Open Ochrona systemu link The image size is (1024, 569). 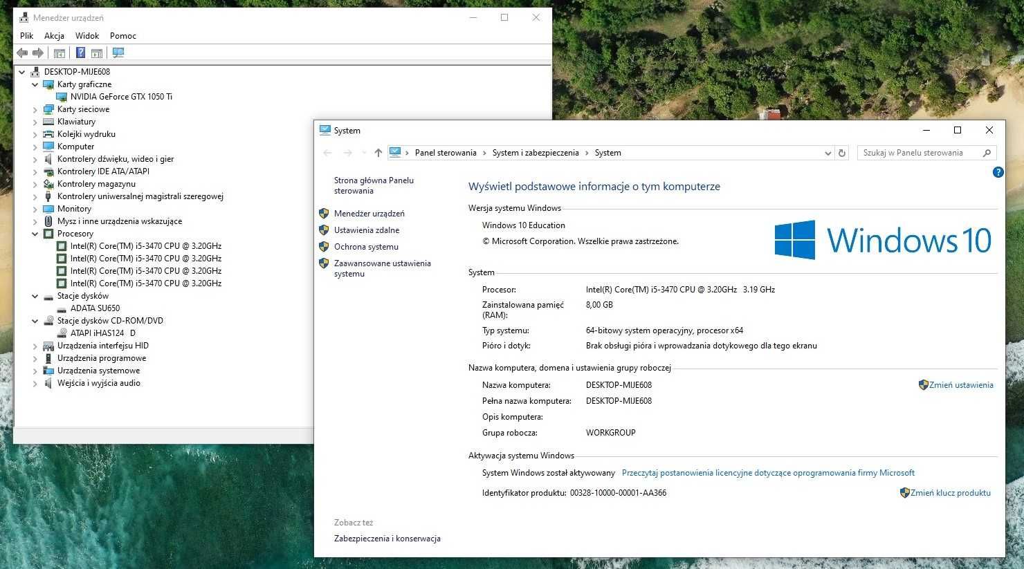click(366, 247)
